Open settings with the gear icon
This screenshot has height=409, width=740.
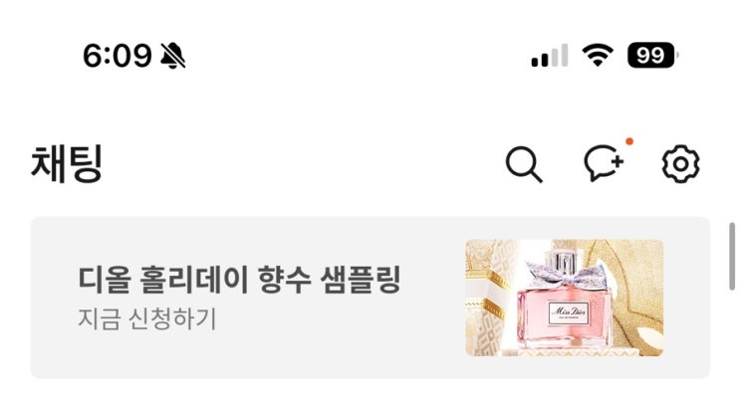680,164
